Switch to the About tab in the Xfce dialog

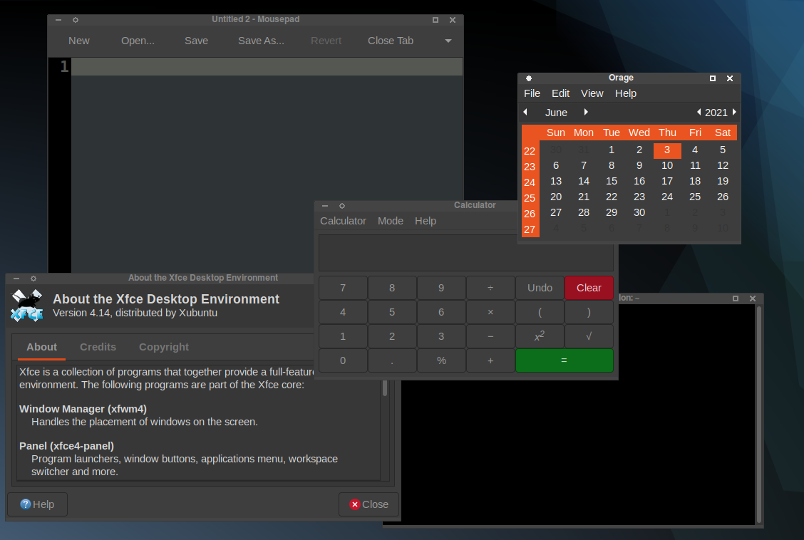point(41,347)
